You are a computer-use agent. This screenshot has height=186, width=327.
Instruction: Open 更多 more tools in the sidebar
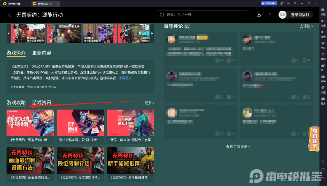click(323, 100)
